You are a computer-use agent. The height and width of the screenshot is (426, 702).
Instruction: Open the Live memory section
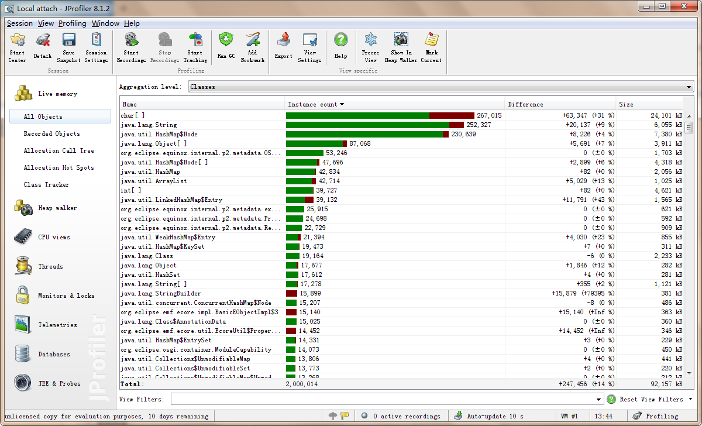57,94
